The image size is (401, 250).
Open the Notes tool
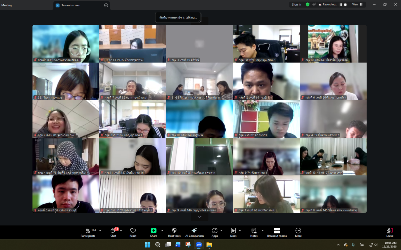coord(254,232)
